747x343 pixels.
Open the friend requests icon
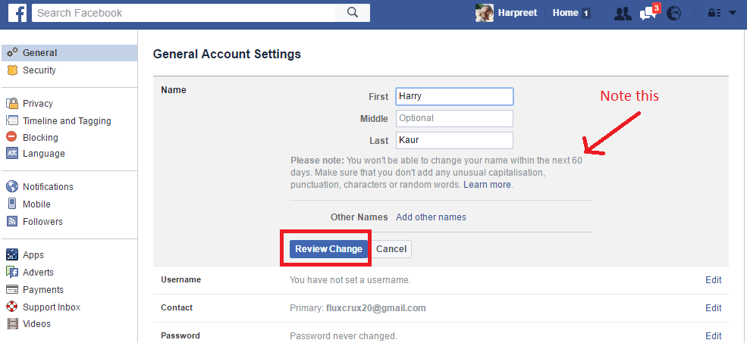click(x=623, y=13)
